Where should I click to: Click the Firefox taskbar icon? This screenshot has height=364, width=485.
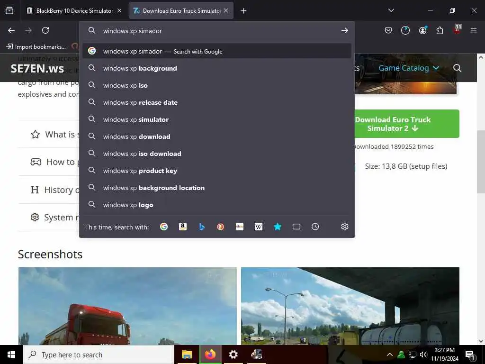pyautogui.click(x=210, y=355)
